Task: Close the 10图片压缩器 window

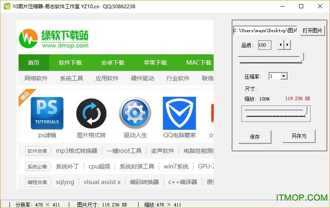Action: (320, 6)
